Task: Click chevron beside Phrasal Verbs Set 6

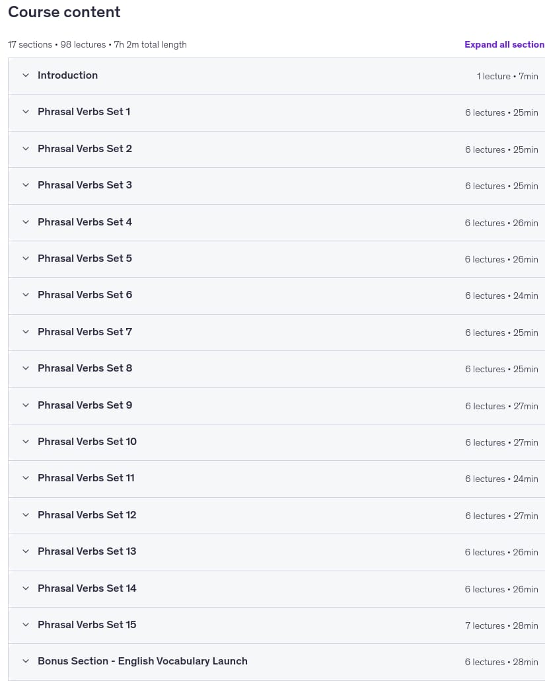Action: pyautogui.click(x=26, y=295)
